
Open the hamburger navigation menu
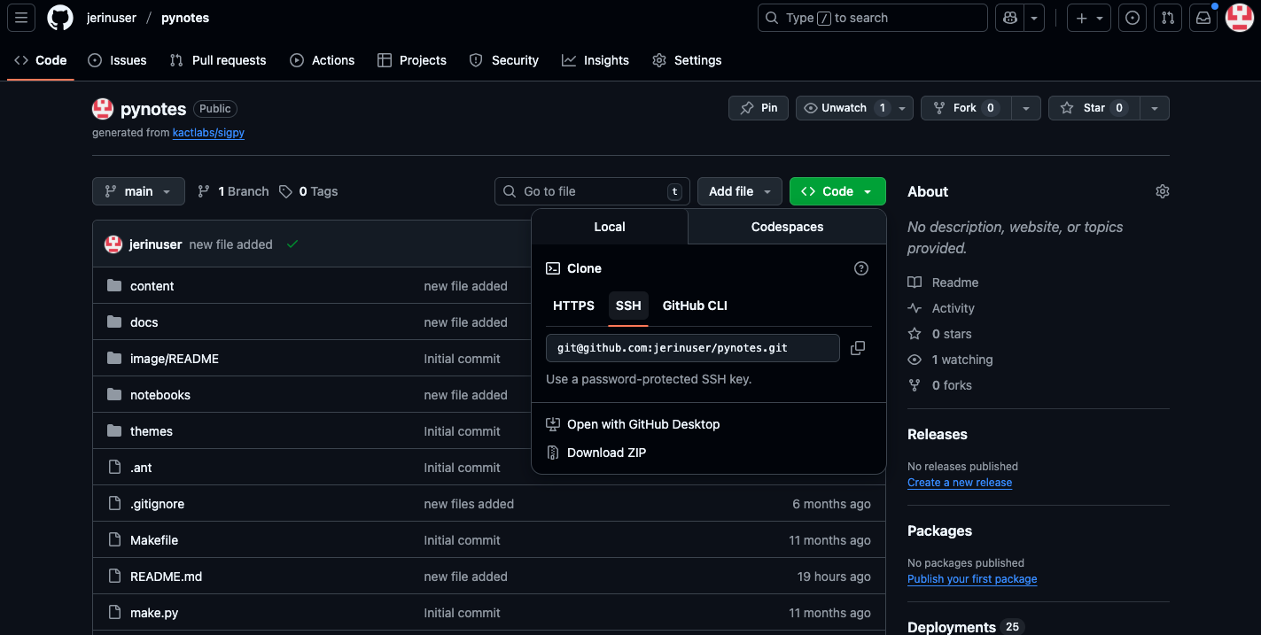tap(21, 18)
